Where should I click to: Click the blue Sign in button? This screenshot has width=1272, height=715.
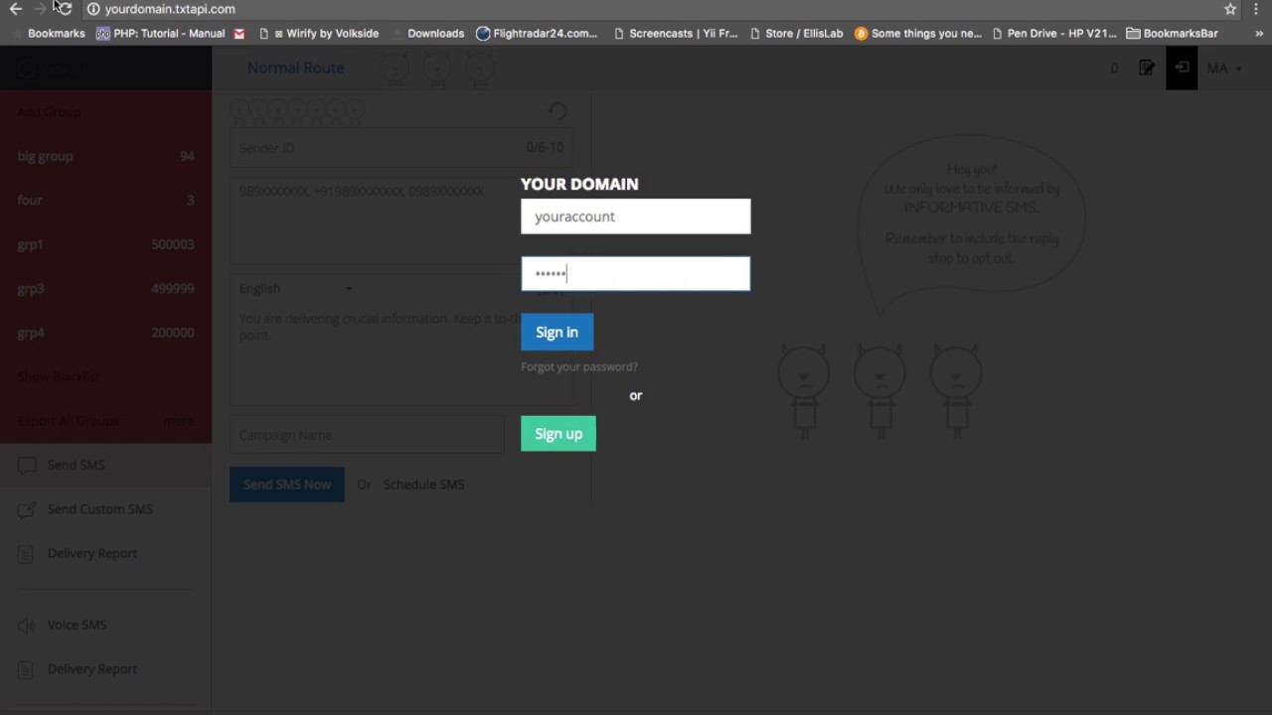pos(557,333)
